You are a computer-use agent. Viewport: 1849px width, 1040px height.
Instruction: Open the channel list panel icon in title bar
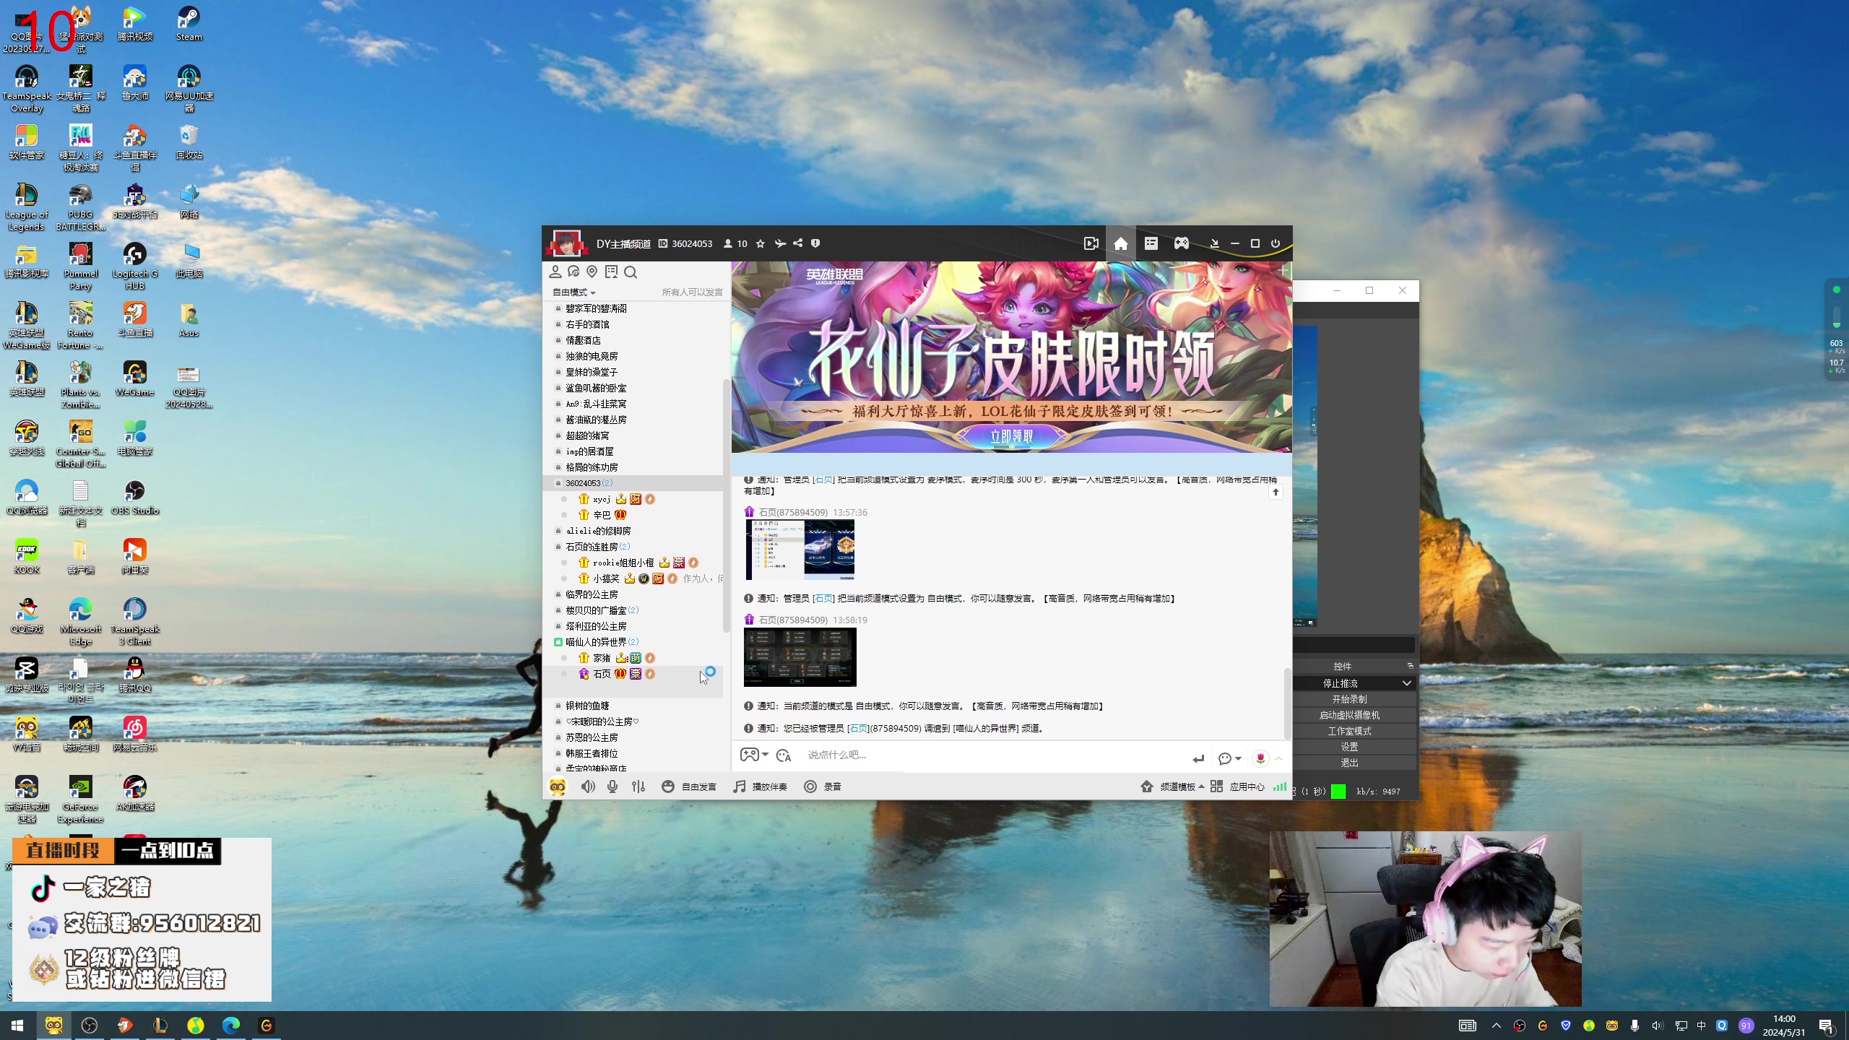click(x=1151, y=243)
